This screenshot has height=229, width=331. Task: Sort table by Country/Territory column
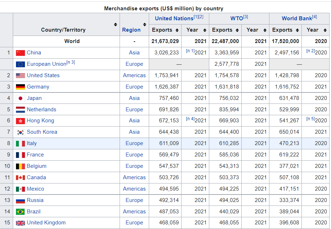point(115,25)
